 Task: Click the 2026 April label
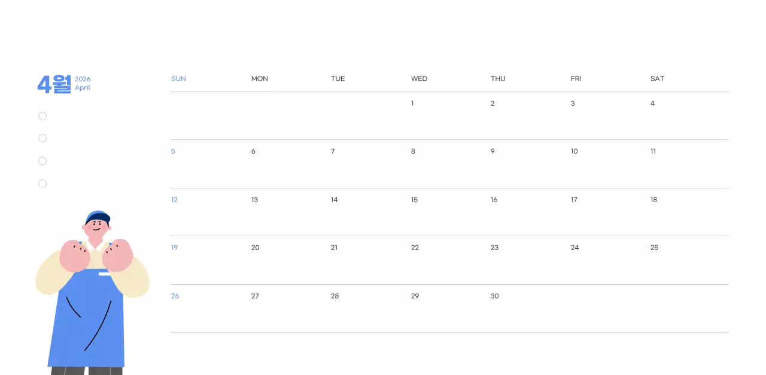pos(83,84)
